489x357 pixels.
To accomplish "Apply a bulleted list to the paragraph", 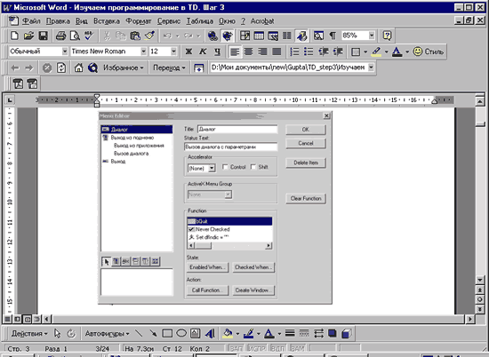I will click(x=309, y=52).
